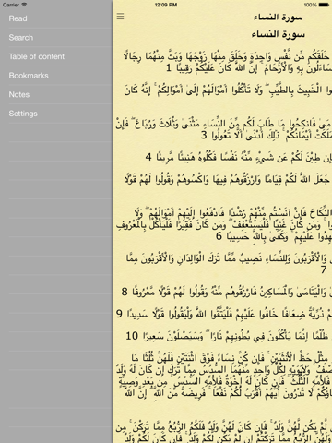Screen dimensions: 332x443
Task: Open the Search menu item
Action: pyautogui.click(x=21, y=38)
